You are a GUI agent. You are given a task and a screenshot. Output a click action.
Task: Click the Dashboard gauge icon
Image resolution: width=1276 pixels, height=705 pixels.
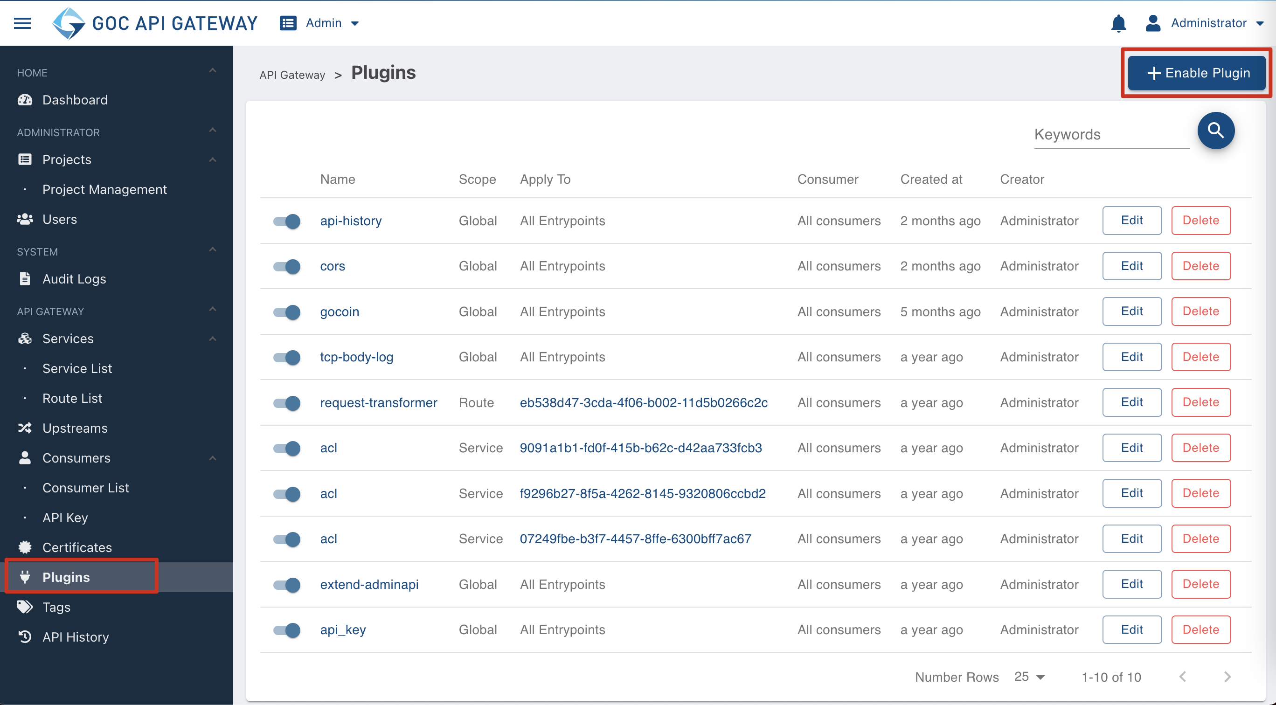tap(25, 100)
